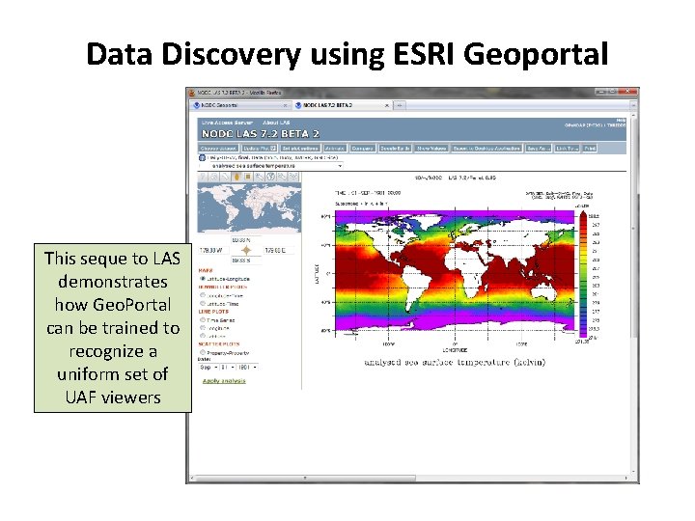Select the Latitude-Longitude map radio button
The height and width of the screenshot is (521, 695).
coord(203,279)
